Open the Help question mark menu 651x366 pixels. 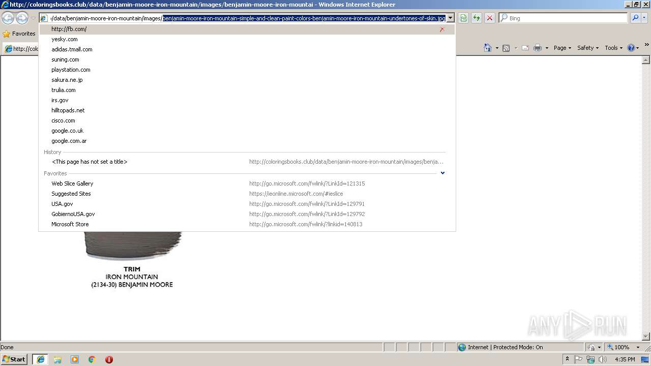[x=633, y=48]
